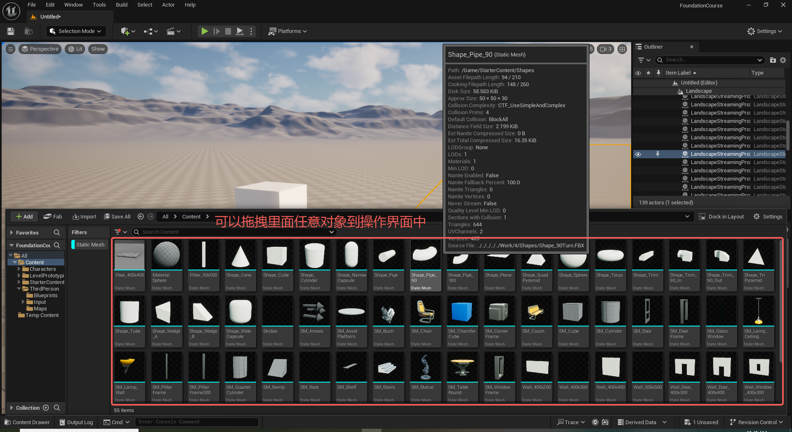The image size is (792, 432).
Task: Create new folder in Outliner
Action: tap(773, 60)
